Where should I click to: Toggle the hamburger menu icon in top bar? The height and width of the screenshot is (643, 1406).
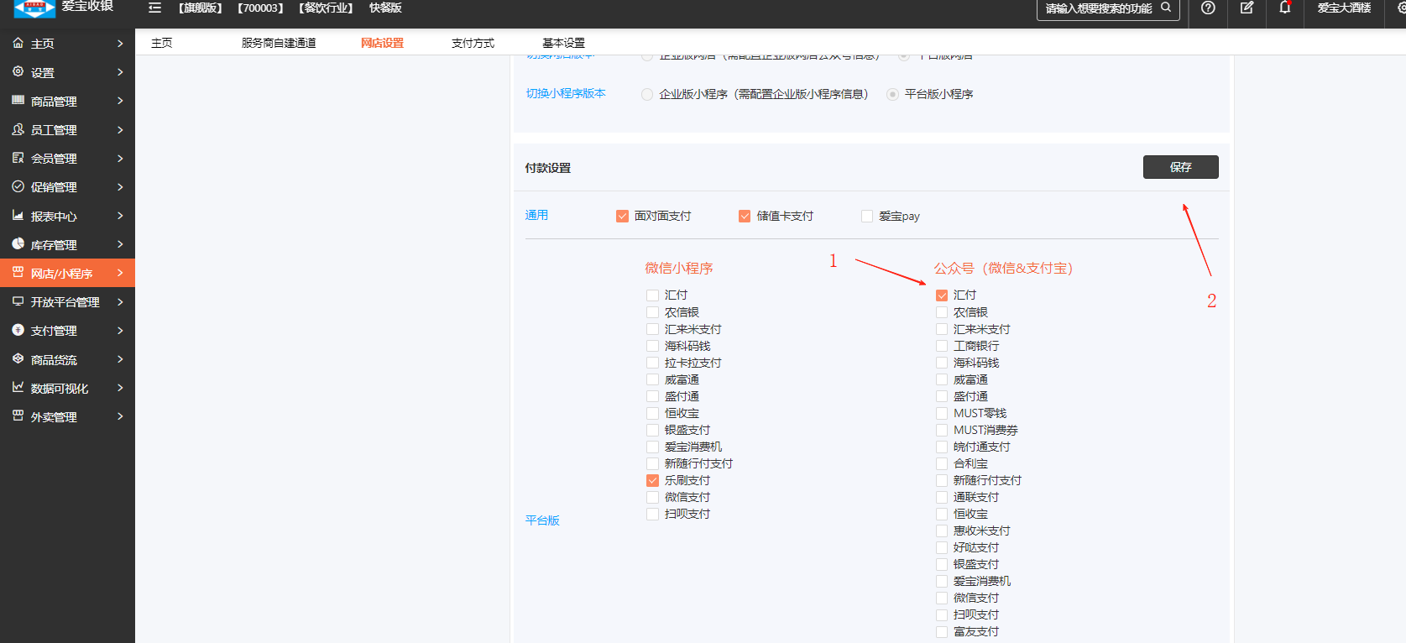[x=154, y=8]
